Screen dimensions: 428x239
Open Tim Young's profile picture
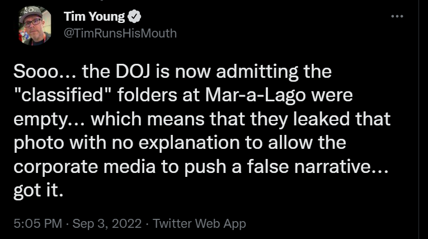[x=35, y=25]
